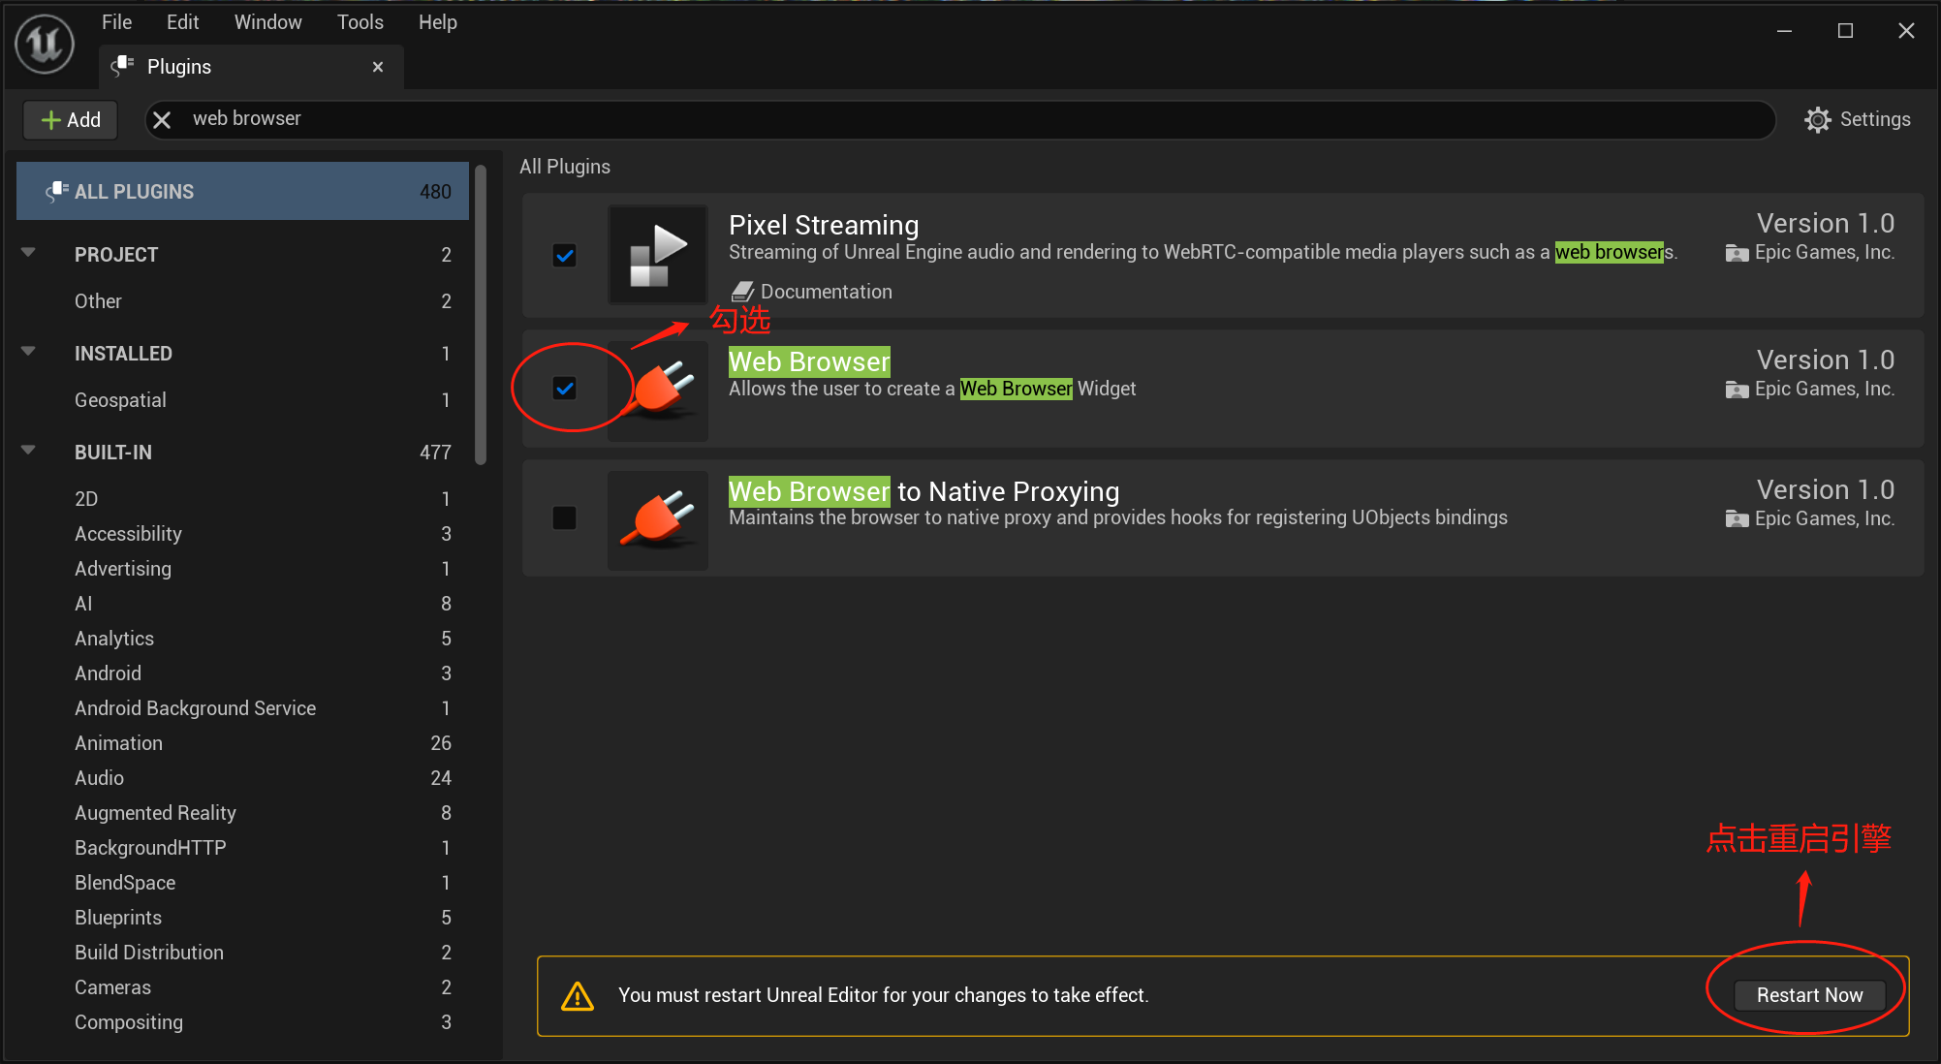Click the Web Browser plugin title
1941x1064 pixels.
(809, 361)
